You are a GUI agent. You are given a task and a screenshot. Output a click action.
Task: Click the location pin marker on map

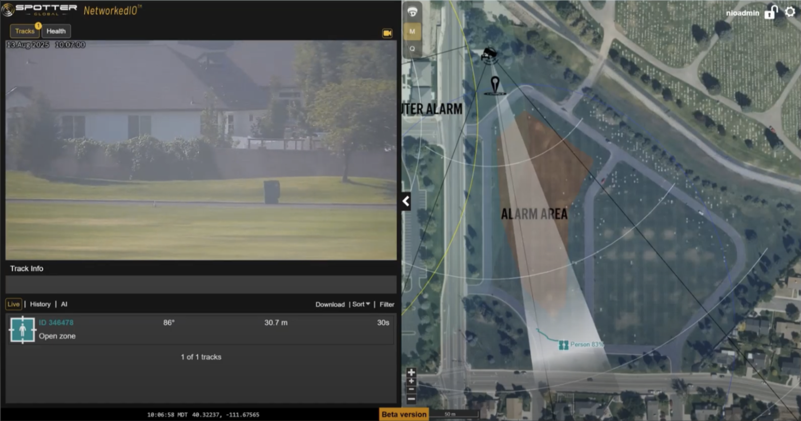pos(495,86)
